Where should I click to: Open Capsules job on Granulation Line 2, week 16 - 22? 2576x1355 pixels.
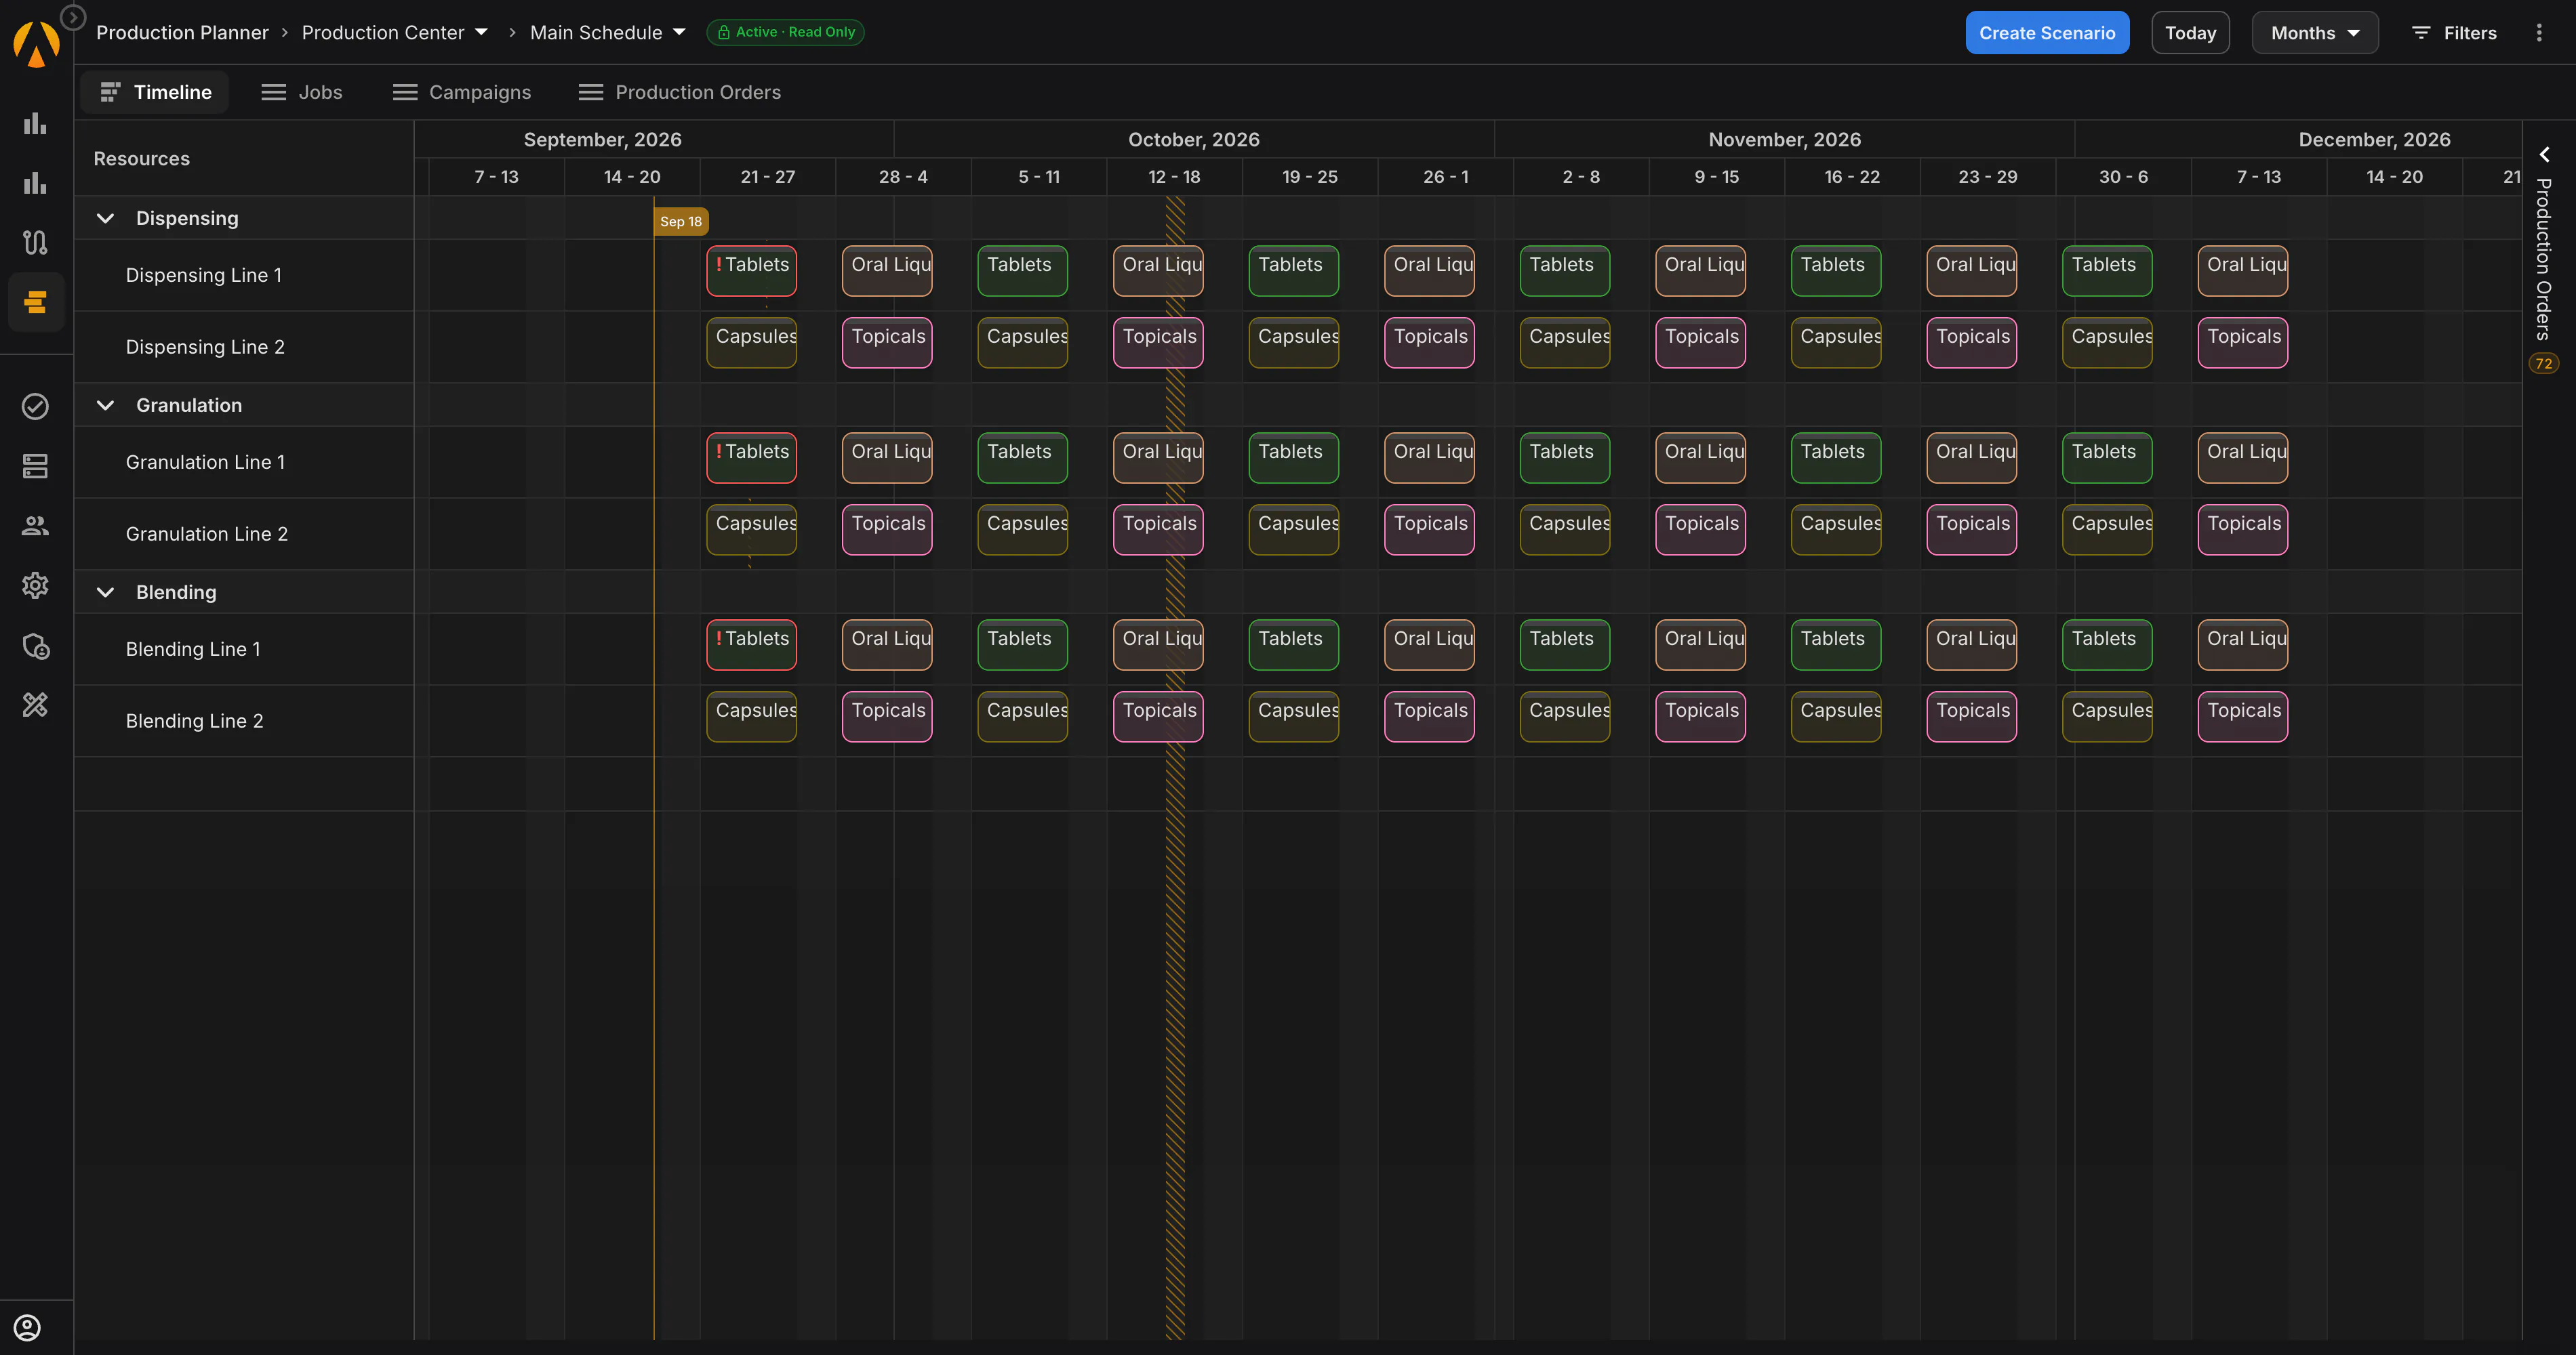point(1836,530)
